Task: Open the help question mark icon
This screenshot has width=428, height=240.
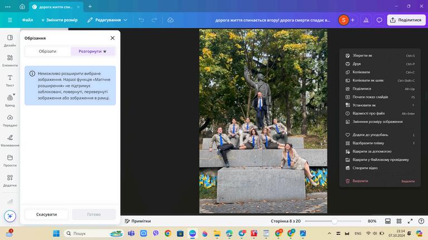Action: [421, 221]
